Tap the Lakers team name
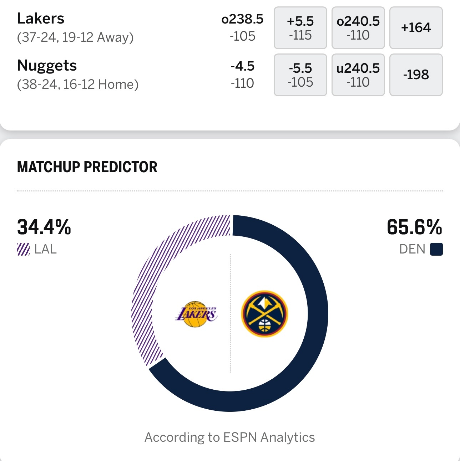 click(41, 19)
